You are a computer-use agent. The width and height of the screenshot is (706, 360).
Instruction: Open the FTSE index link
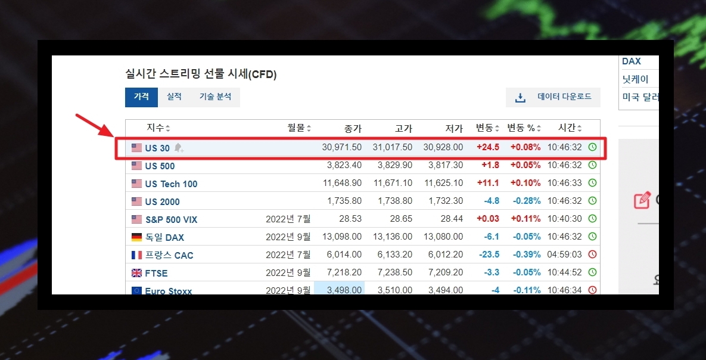[156, 274]
